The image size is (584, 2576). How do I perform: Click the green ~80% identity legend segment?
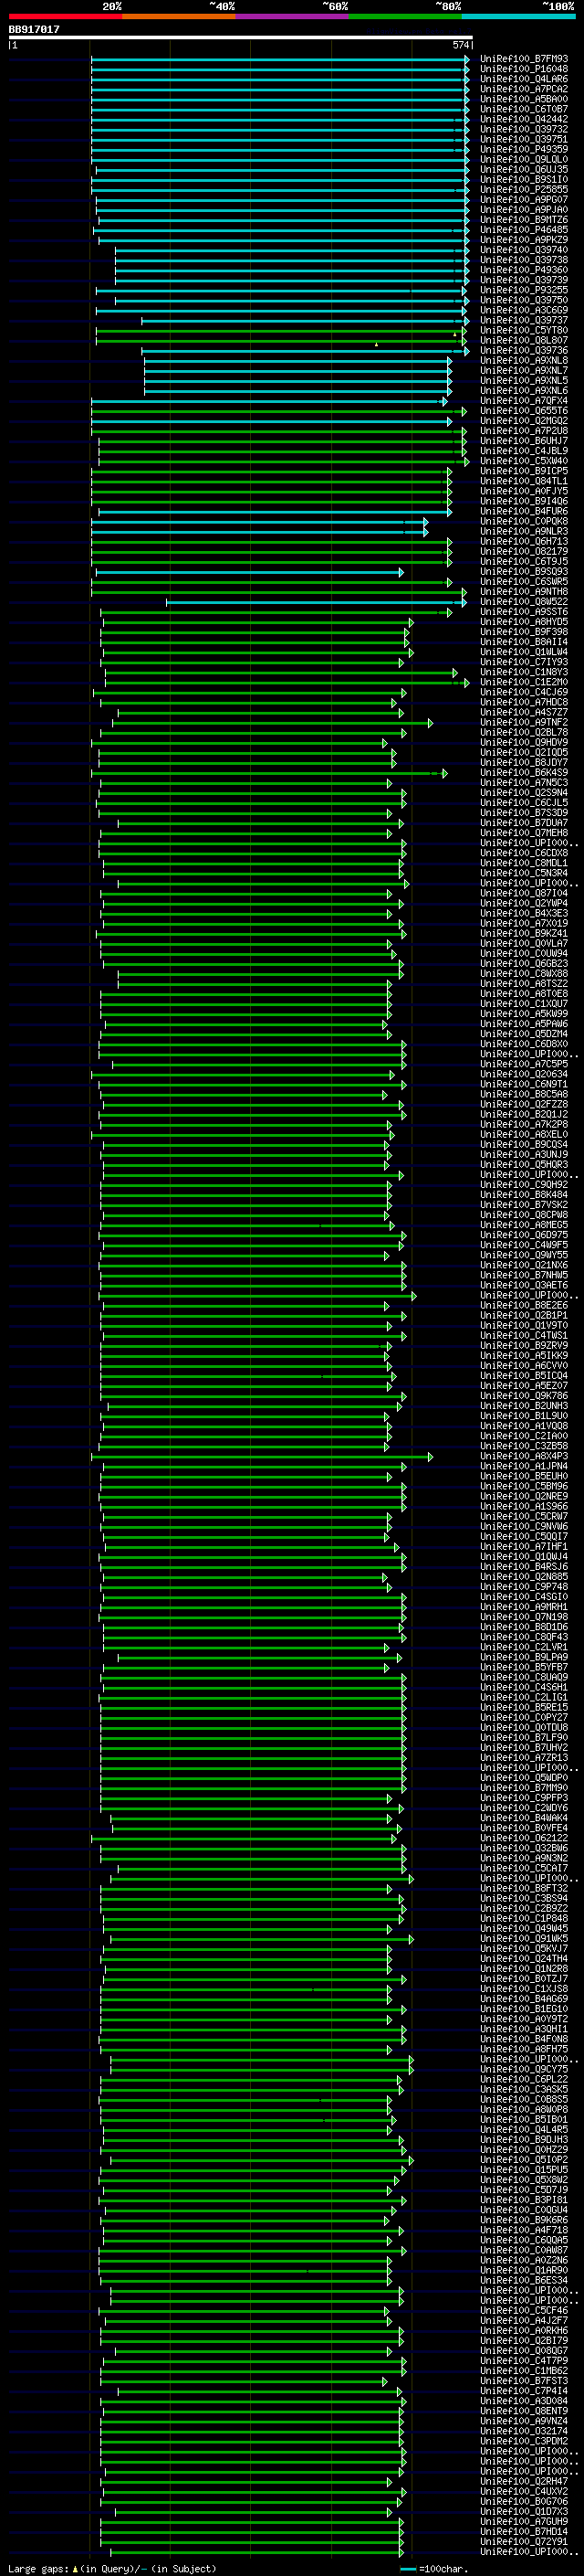[x=405, y=16]
